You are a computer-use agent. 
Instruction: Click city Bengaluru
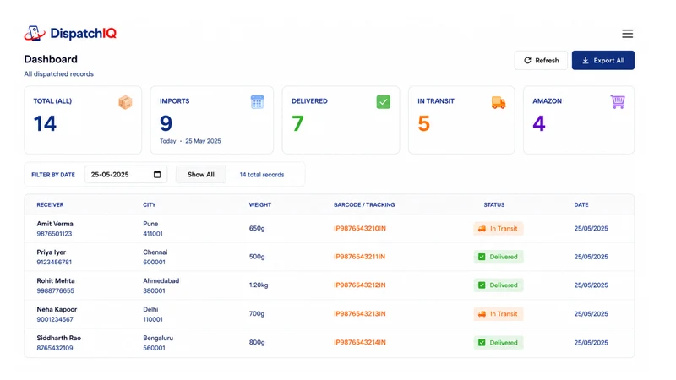[158, 338]
